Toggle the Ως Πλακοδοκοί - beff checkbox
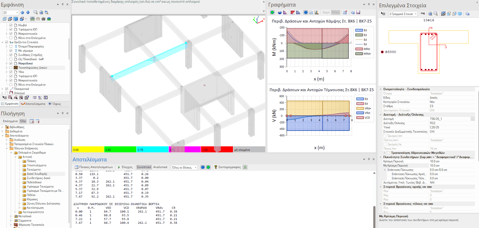The height and width of the screenshot is (228, 479). (11, 59)
